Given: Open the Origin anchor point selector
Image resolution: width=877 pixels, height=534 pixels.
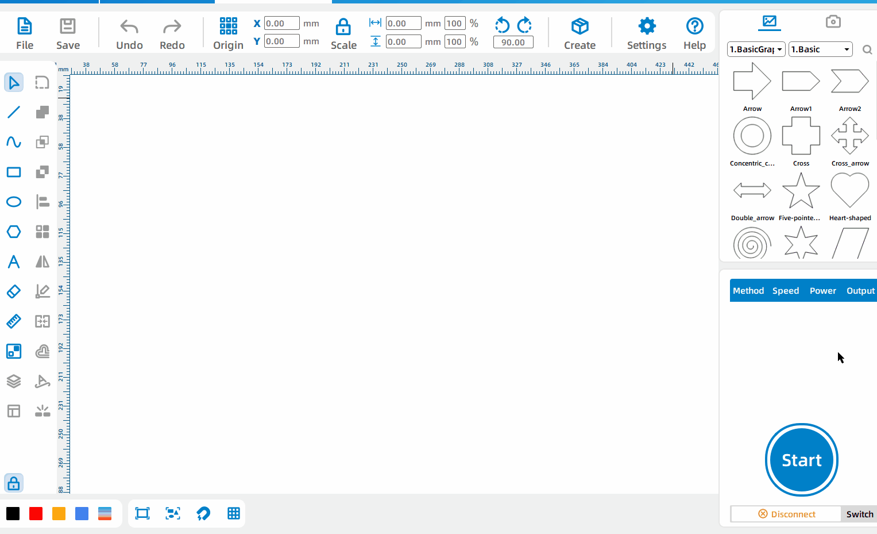Looking at the screenshot, I should [x=228, y=33].
